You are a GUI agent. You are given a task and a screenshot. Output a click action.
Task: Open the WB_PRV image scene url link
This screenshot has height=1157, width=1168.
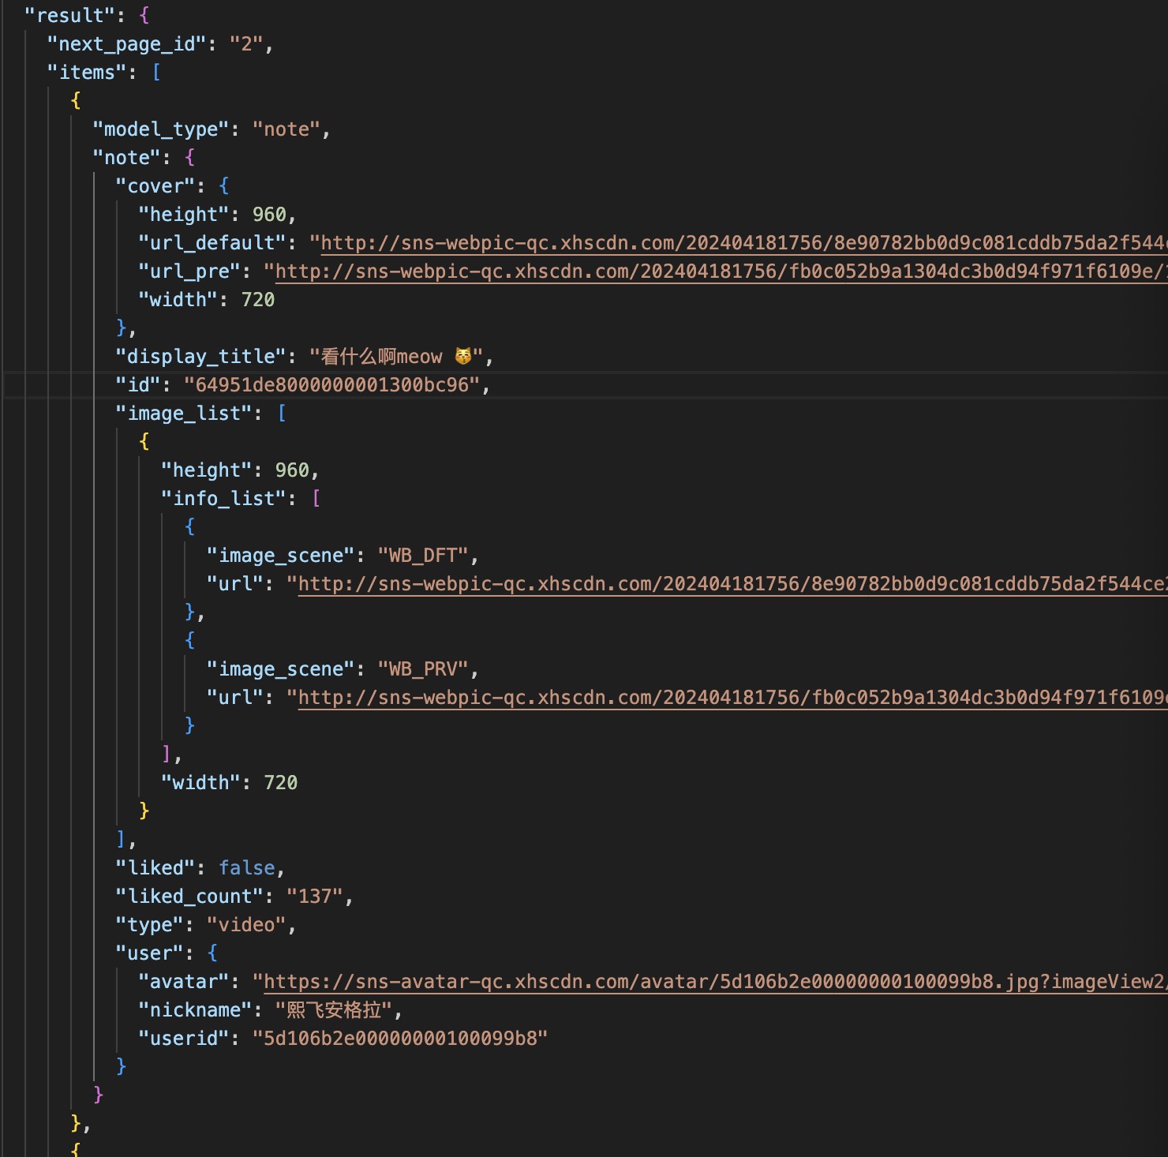(732, 698)
